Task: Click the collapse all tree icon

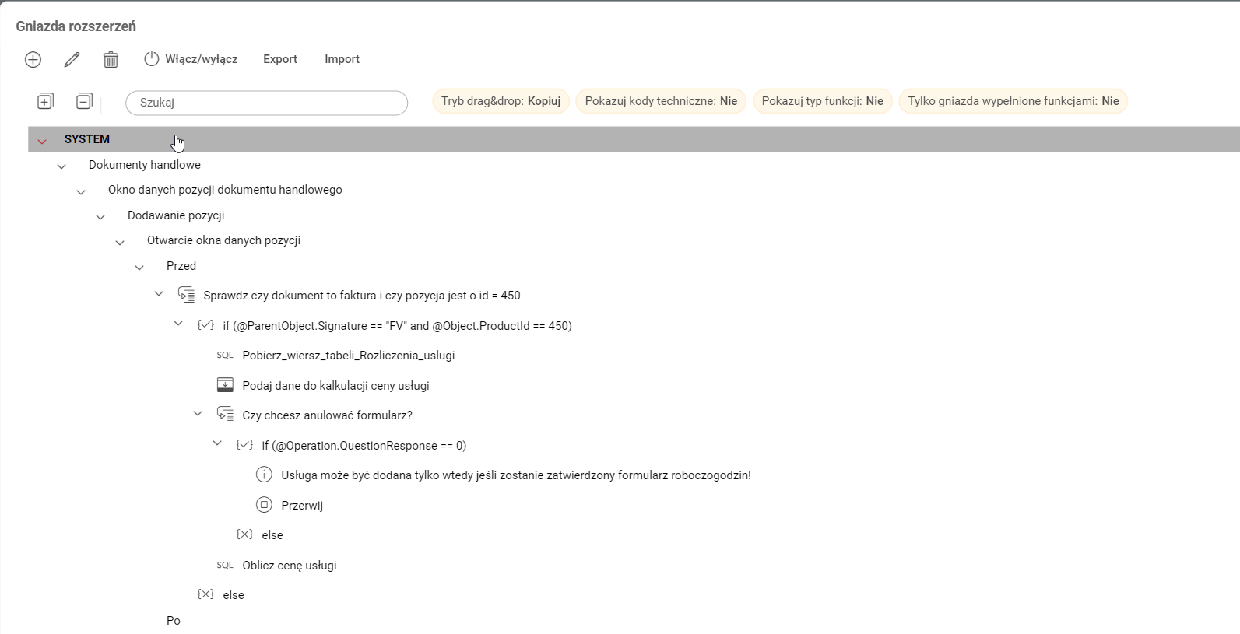Action: pyautogui.click(x=84, y=101)
